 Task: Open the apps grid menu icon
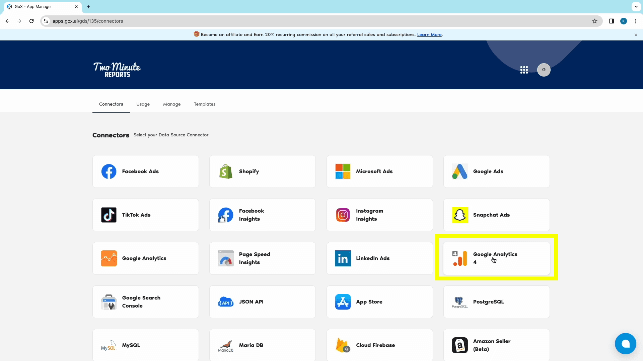tap(524, 70)
